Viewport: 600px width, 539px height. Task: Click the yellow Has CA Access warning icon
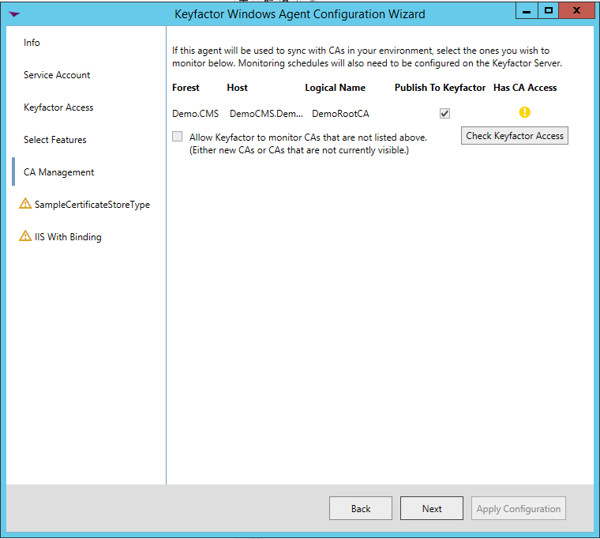(524, 112)
